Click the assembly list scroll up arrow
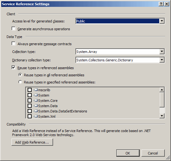 tap(162, 90)
